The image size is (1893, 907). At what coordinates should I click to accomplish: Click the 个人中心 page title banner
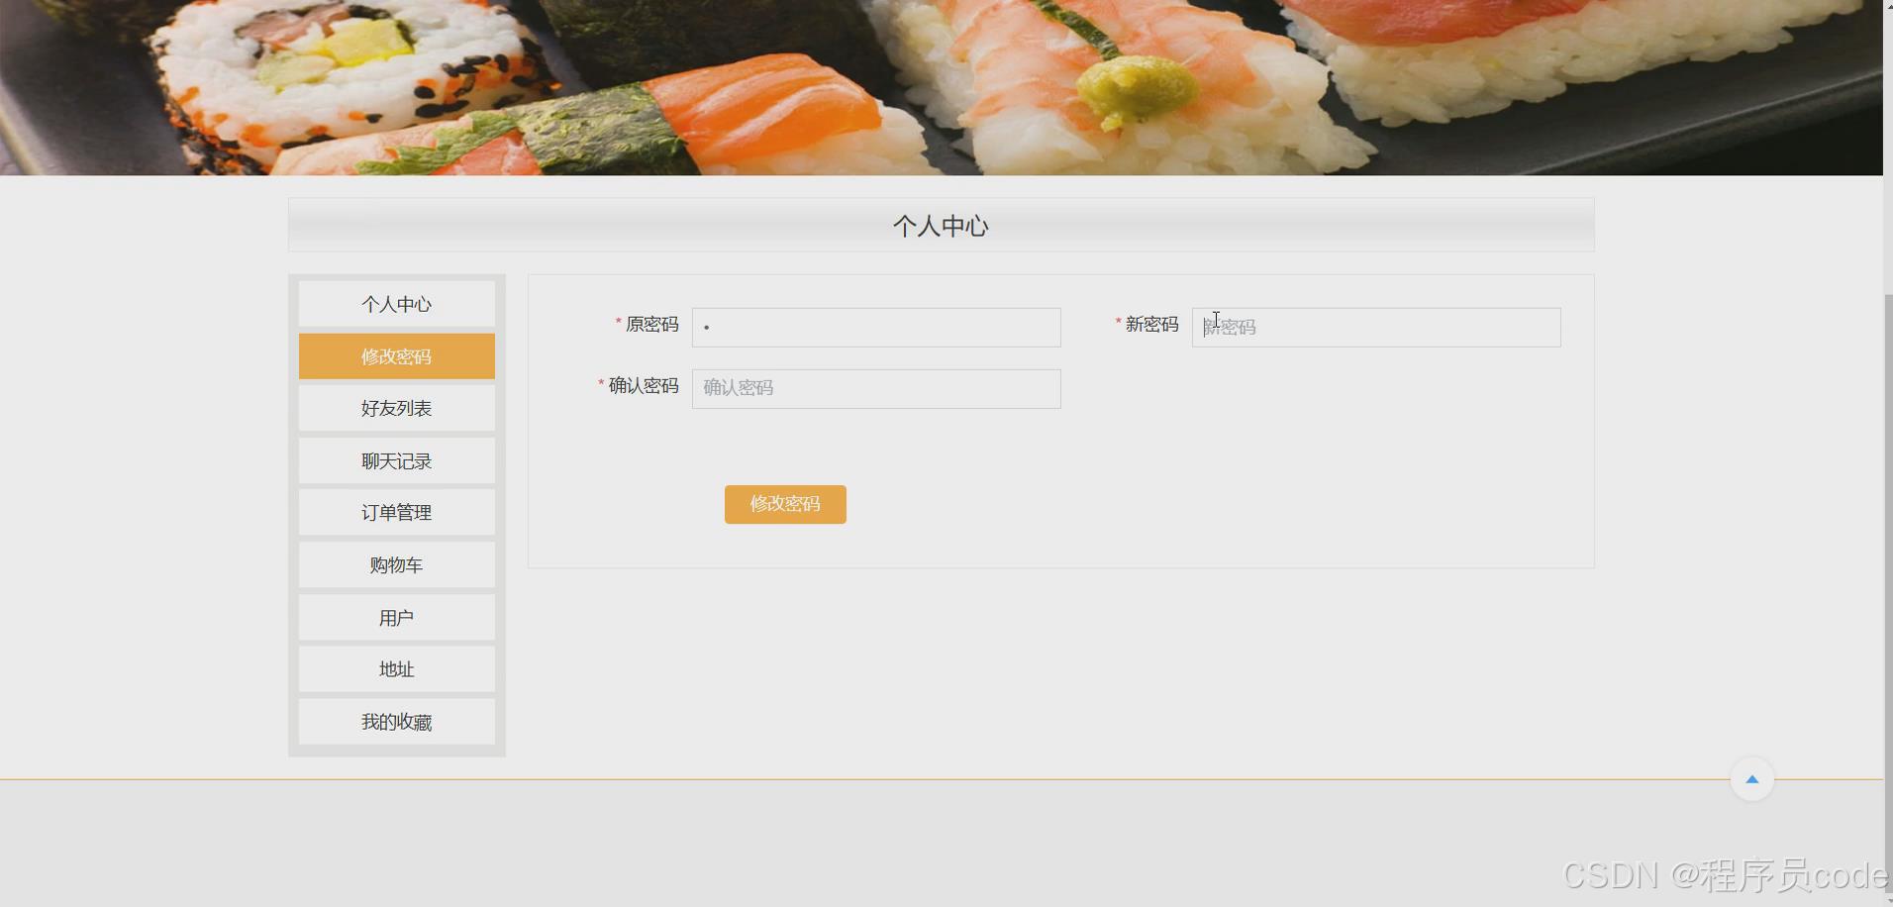(x=941, y=225)
